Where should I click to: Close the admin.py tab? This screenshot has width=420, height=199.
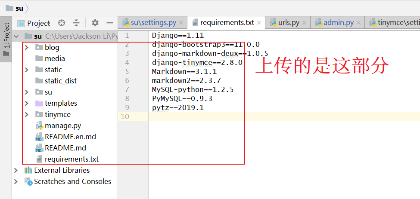[x=358, y=23]
